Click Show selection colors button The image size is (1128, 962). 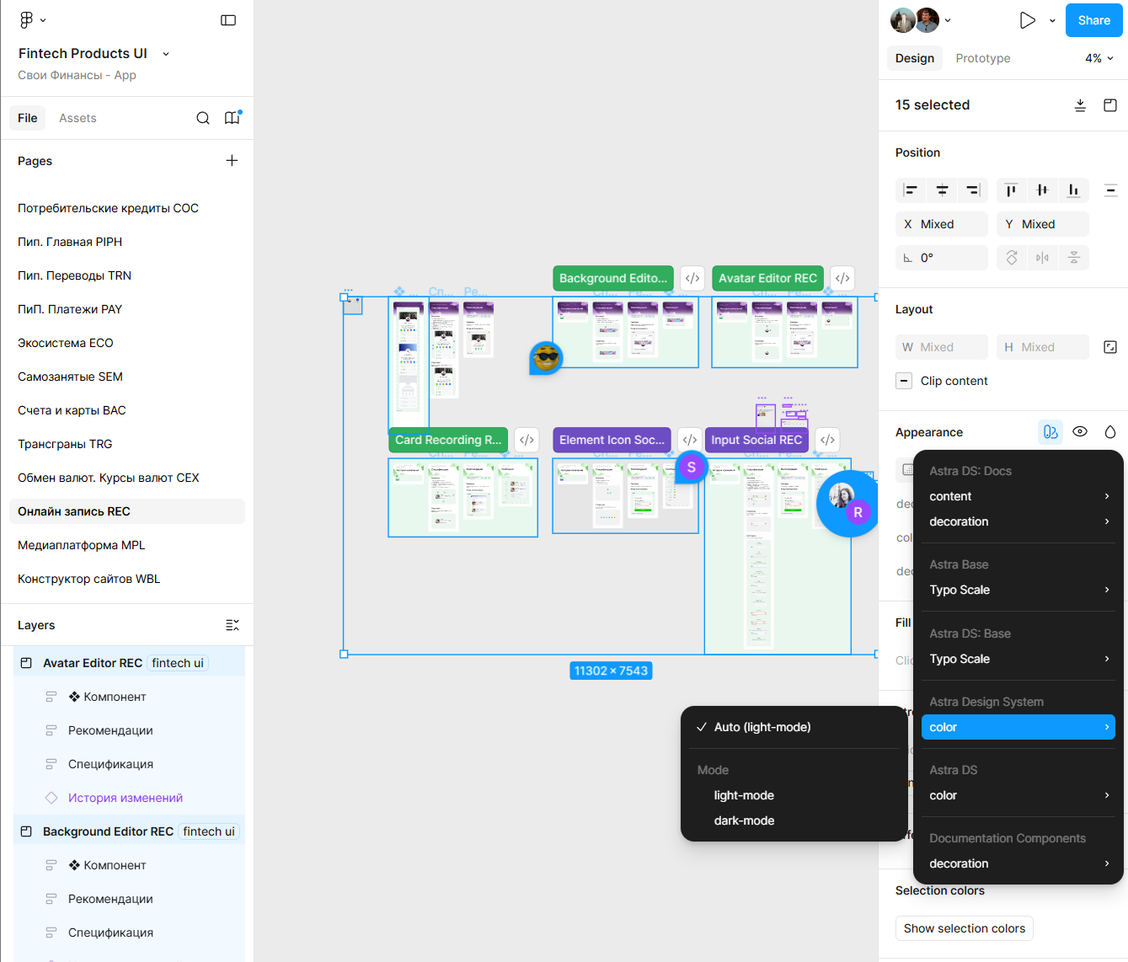click(965, 928)
